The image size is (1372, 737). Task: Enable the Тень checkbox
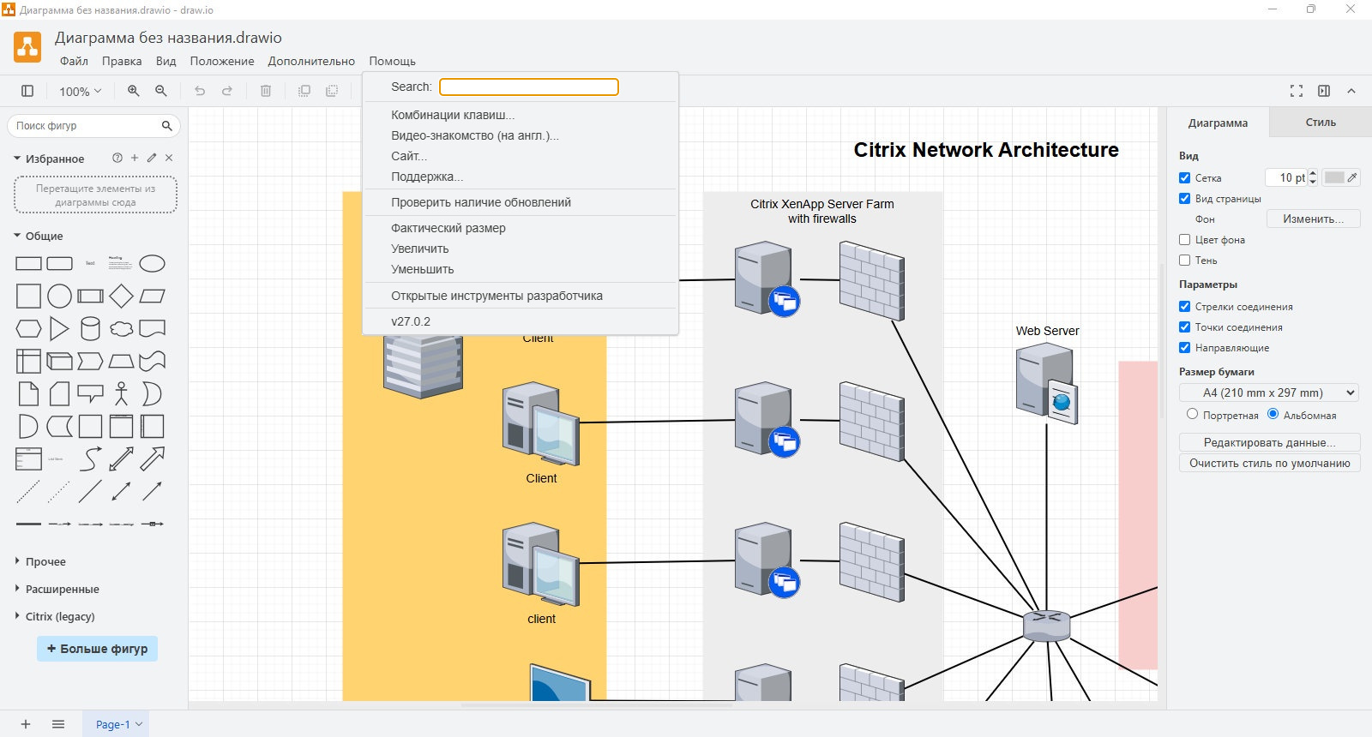coord(1184,260)
